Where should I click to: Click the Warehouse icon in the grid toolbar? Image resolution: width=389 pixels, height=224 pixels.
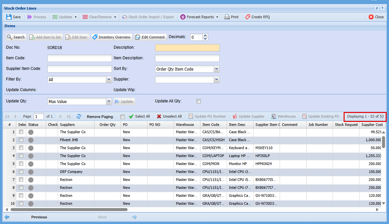click(x=274, y=116)
